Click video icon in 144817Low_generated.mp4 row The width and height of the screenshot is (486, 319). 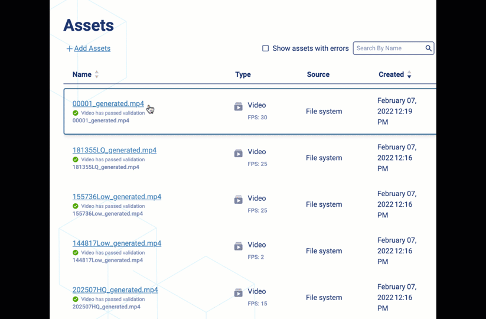pyautogui.click(x=239, y=246)
